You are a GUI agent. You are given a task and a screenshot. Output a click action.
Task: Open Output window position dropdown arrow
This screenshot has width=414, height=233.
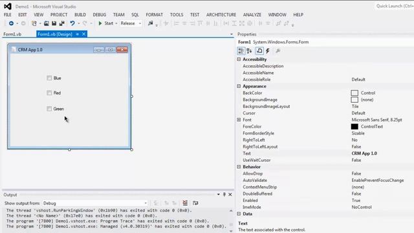click(219, 194)
